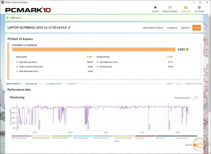Toggle GPU Temperature legend series
211x154 pixels.
104,137
